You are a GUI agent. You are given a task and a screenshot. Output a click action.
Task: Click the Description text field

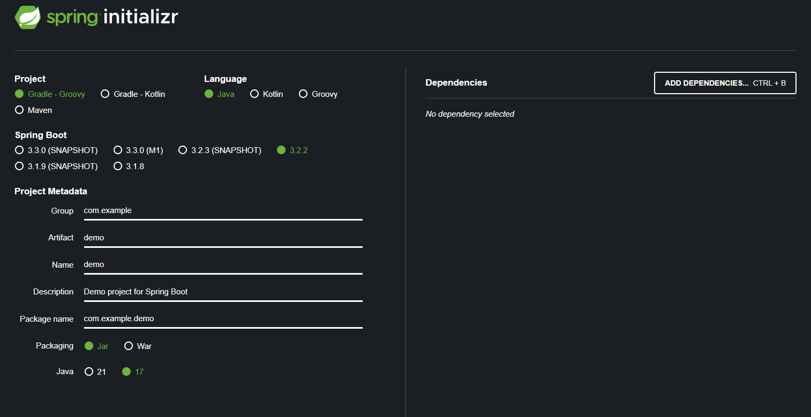[x=223, y=292]
